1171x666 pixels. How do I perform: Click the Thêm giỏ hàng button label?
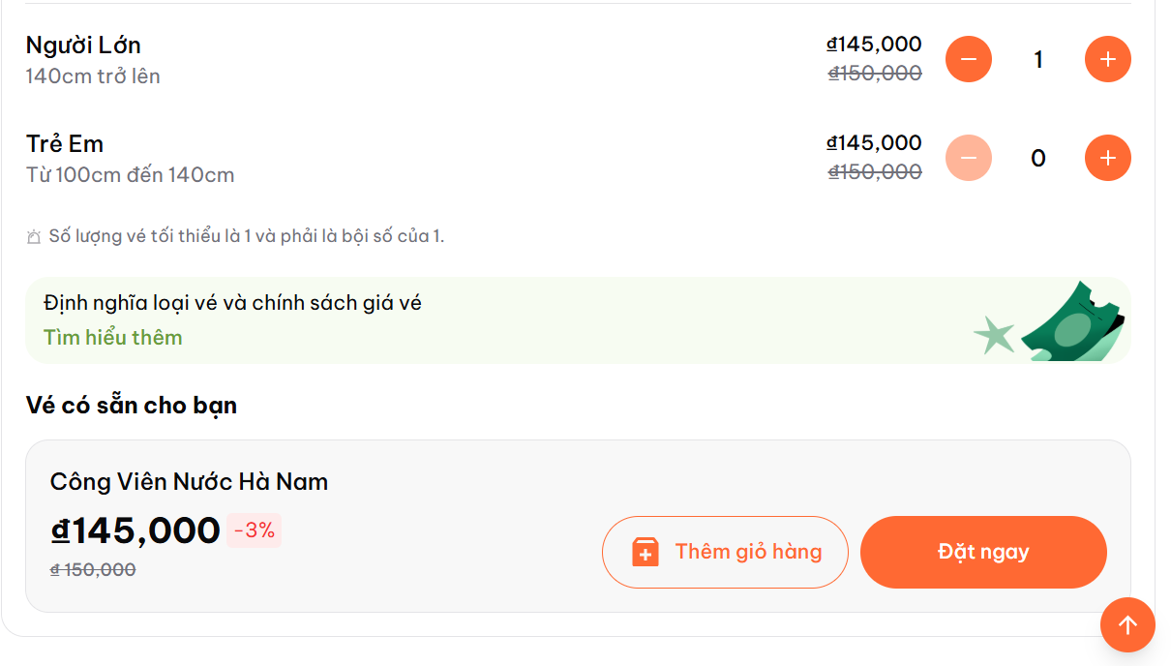[748, 552]
